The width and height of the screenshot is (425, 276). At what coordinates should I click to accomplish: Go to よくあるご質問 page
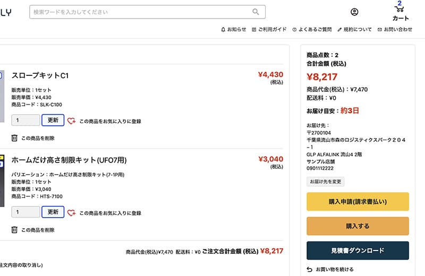pos(313,29)
